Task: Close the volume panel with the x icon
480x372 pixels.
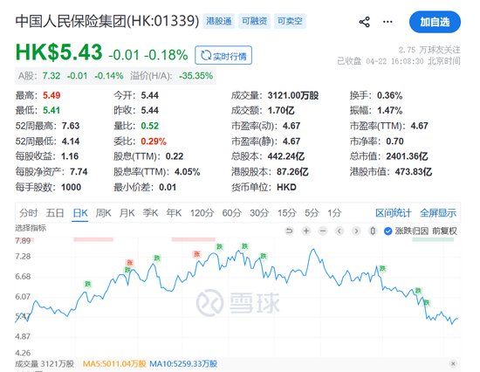Action: coord(453,364)
